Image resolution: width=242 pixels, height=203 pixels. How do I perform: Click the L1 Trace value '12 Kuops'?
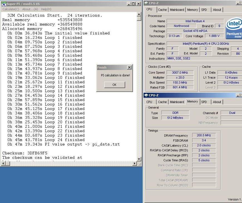click(x=230, y=77)
